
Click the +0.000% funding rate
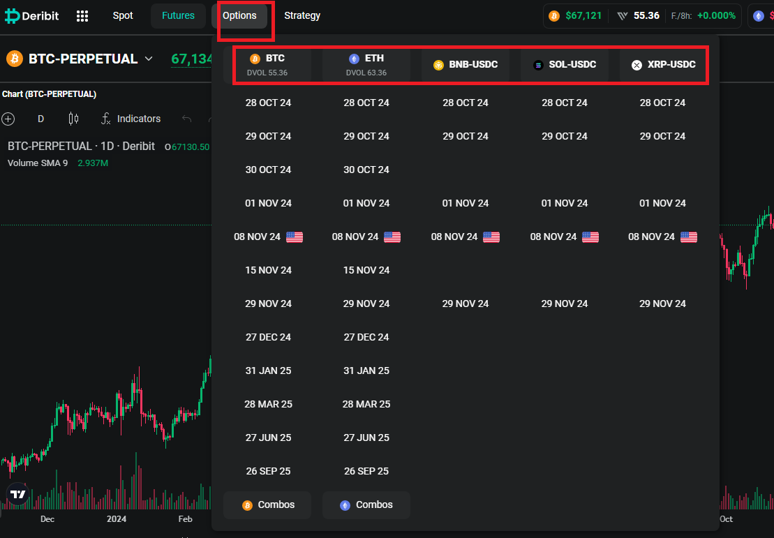click(x=716, y=16)
